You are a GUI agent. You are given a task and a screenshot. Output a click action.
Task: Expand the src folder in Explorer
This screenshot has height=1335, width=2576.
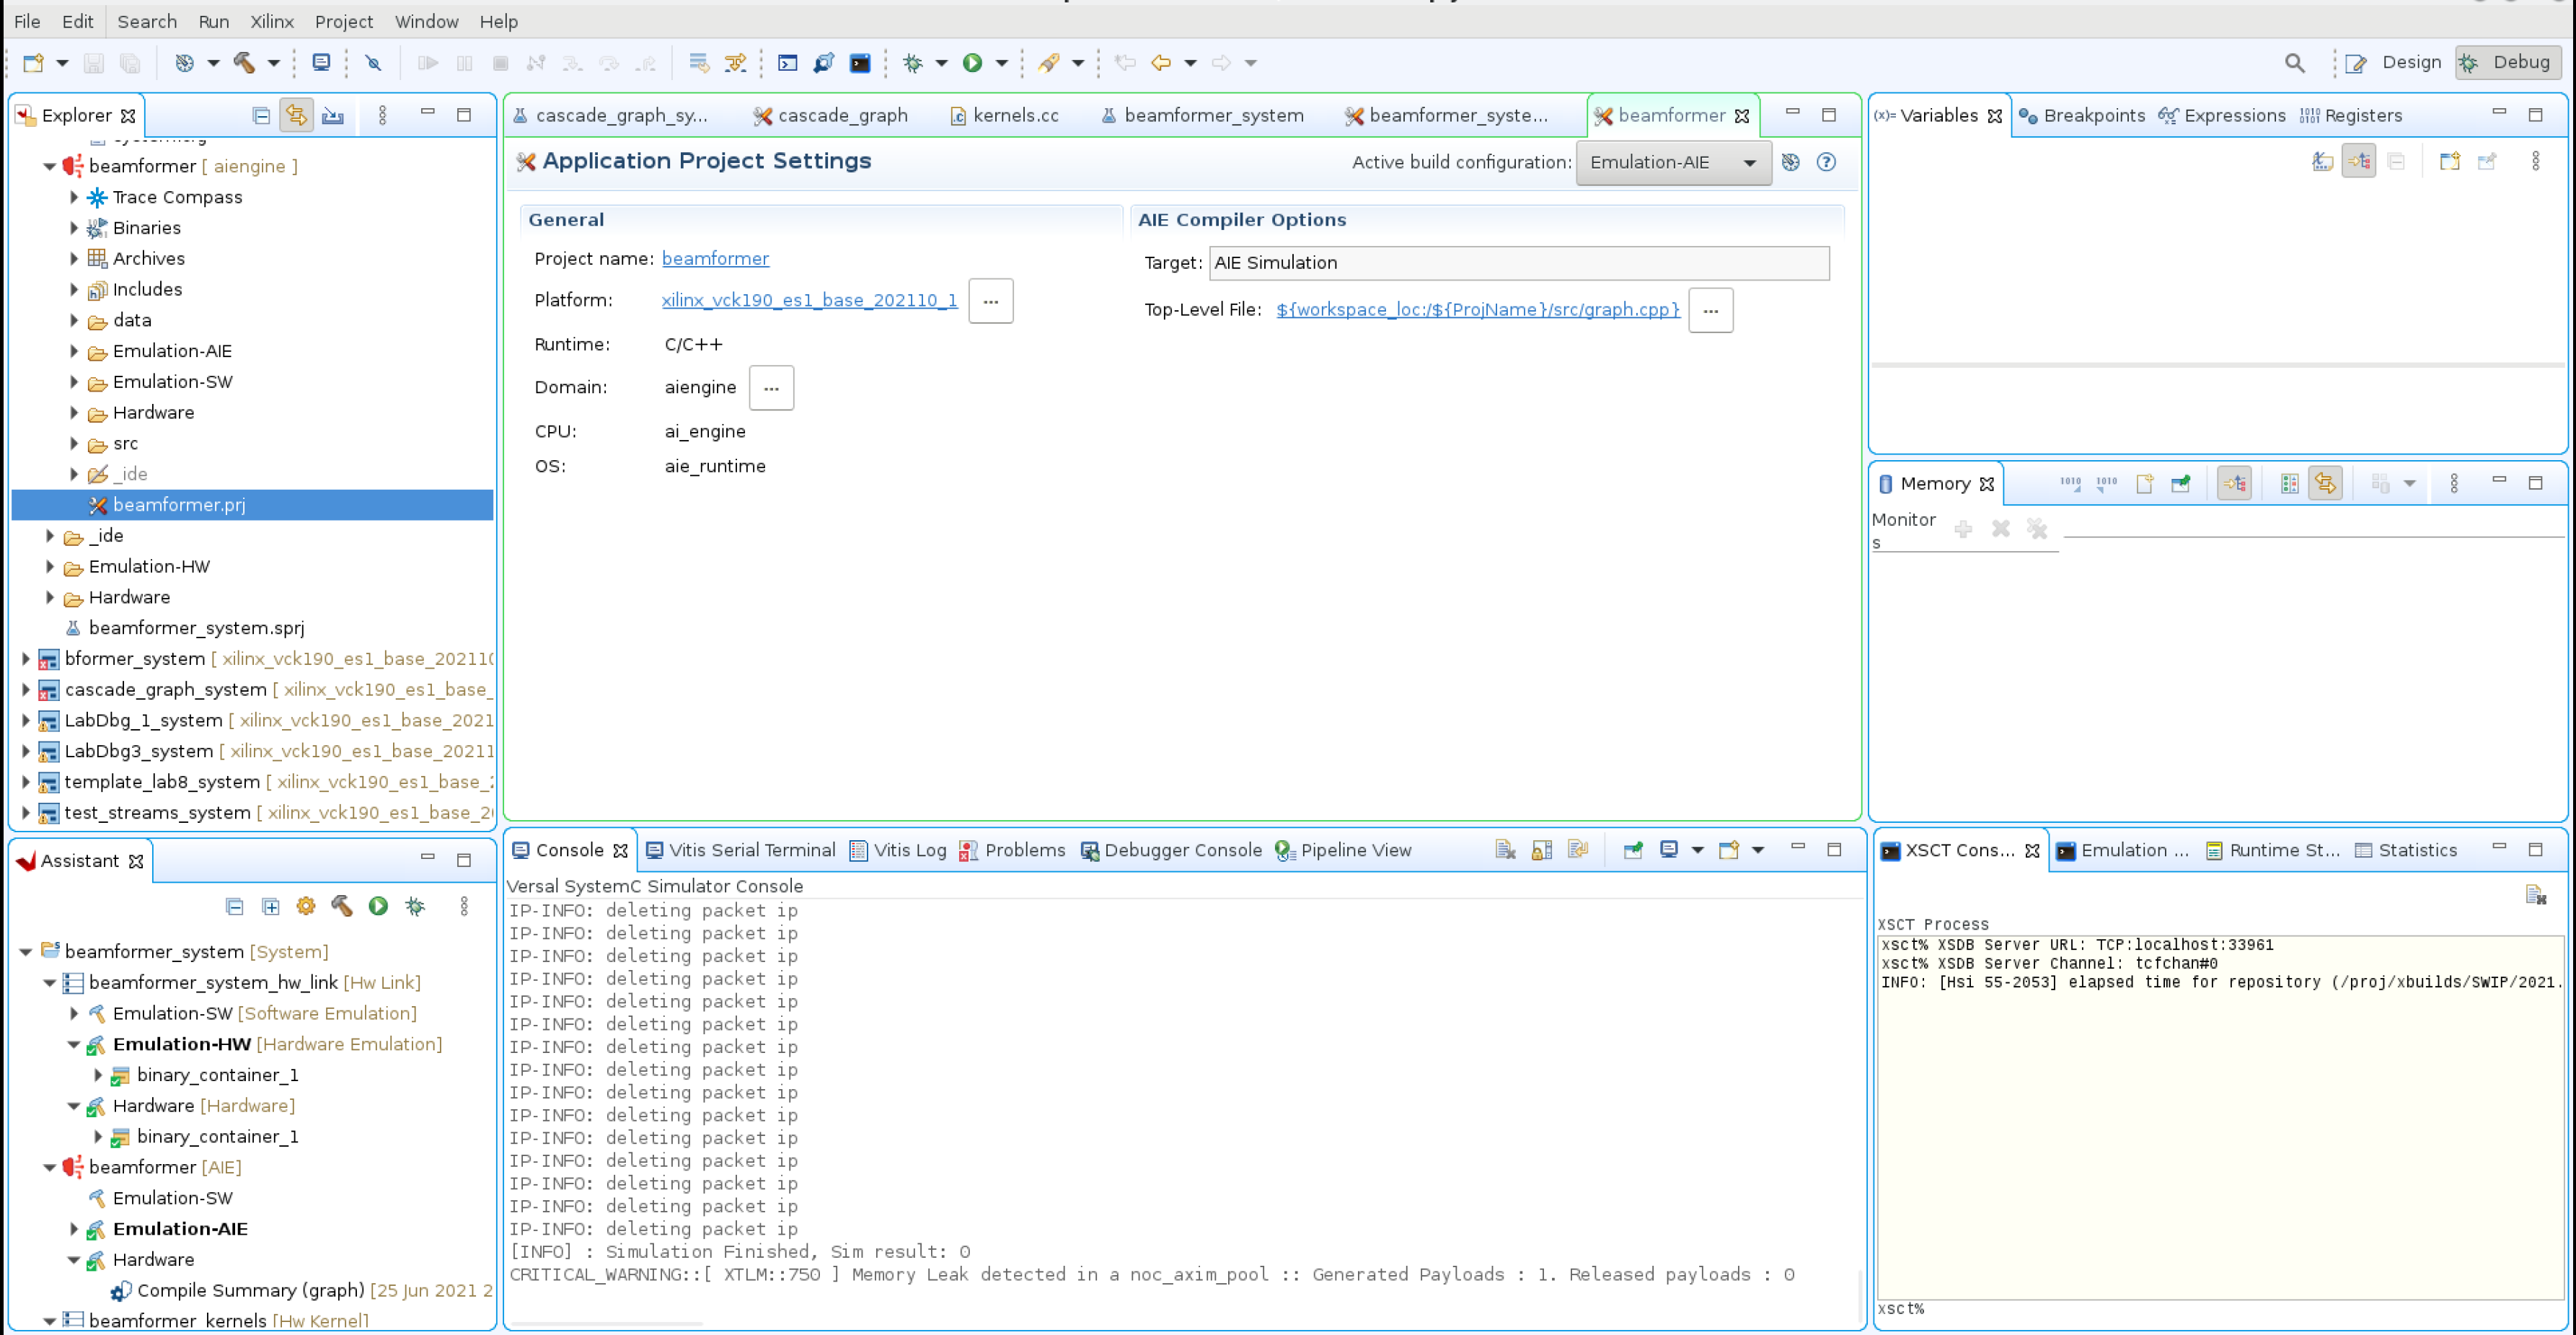tap(74, 443)
